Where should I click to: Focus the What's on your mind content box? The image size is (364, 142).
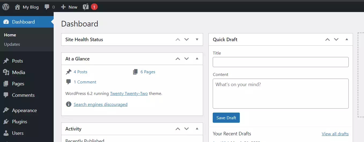click(281, 94)
